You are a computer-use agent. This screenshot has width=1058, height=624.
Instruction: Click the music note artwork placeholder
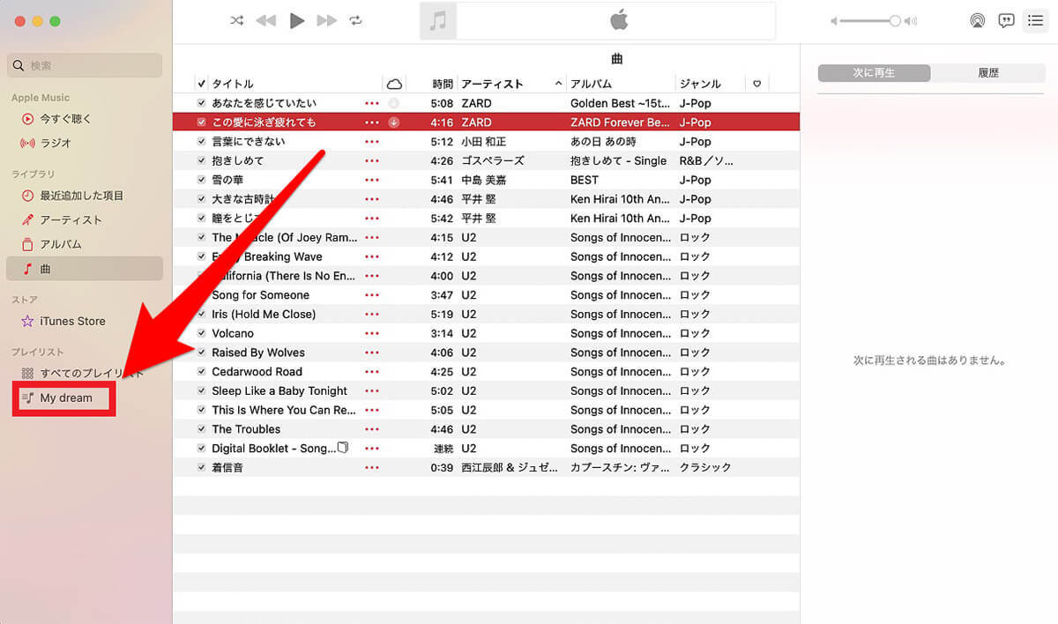click(438, 21)
